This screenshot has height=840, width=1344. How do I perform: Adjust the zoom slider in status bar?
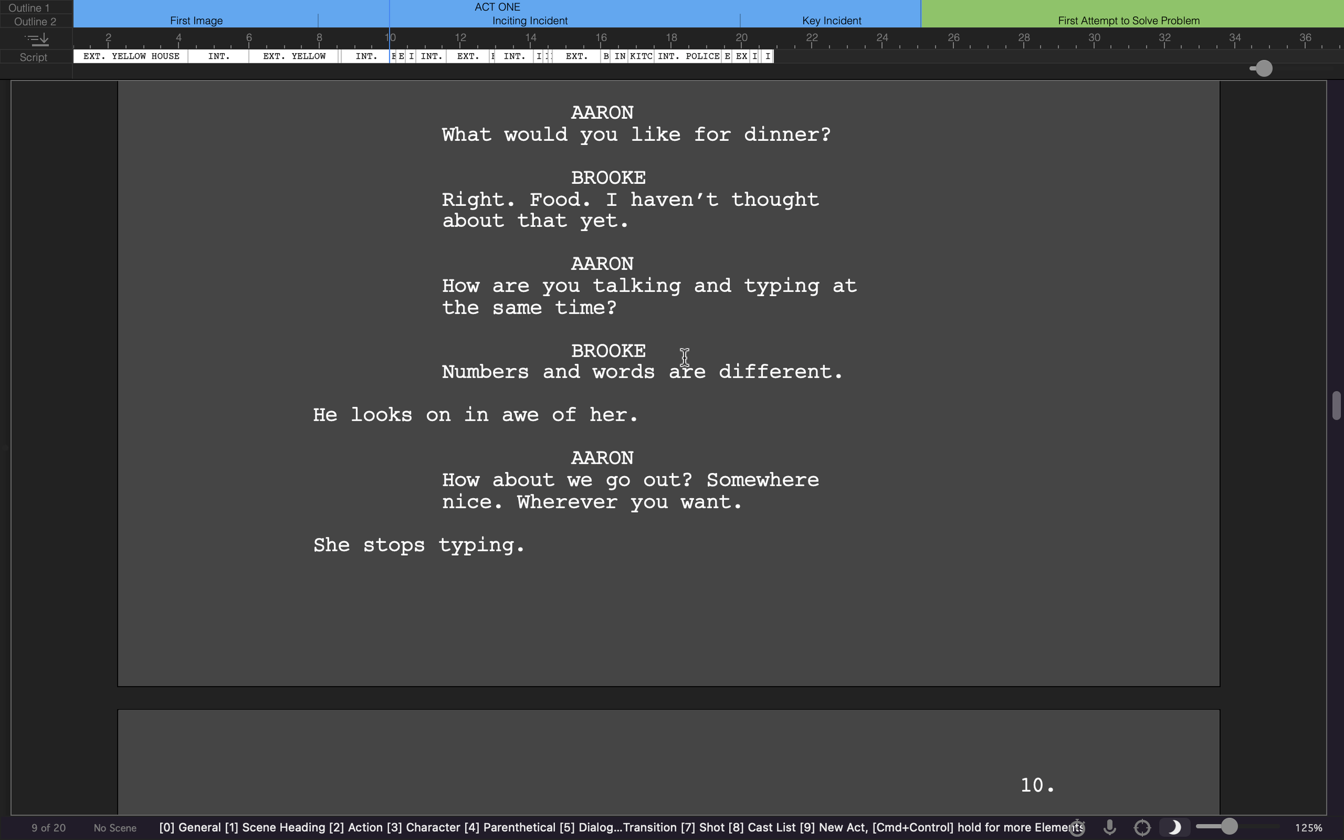coord(1229,827)
